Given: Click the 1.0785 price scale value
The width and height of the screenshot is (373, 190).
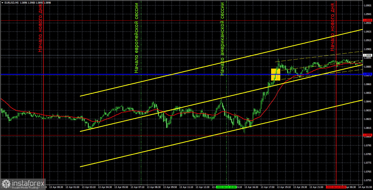Looking at the screenshot, I should [x=368, y=154].
